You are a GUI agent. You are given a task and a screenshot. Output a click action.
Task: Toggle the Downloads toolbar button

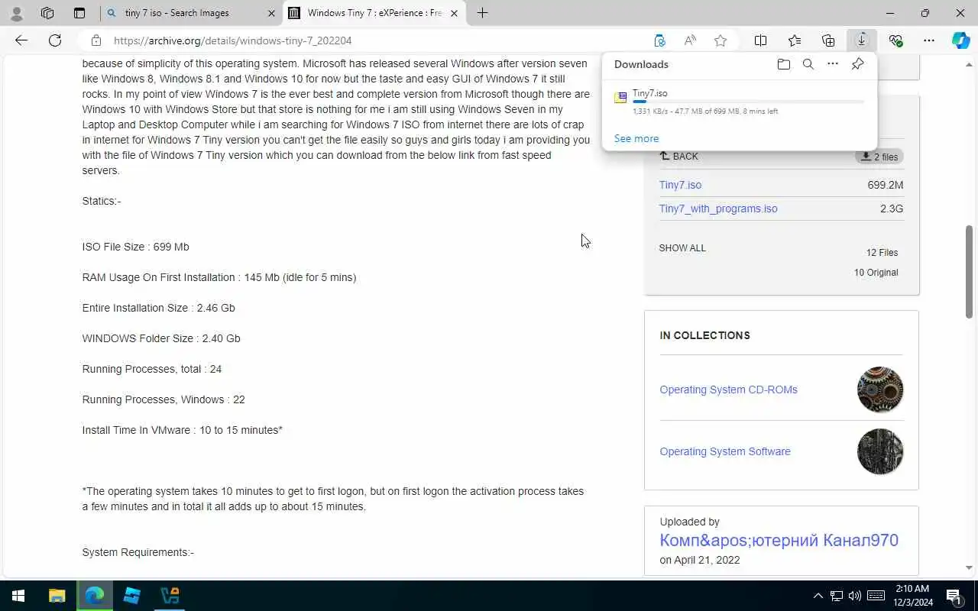[x=862, y=40]
